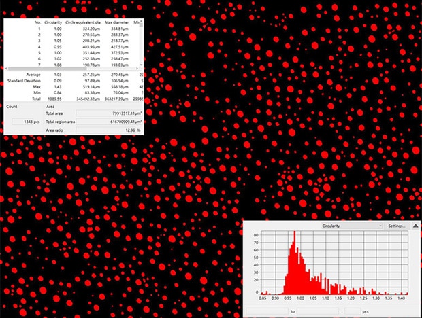Click the Count label
This screenshot has width=422, height=318.
(x=12, y=107)
